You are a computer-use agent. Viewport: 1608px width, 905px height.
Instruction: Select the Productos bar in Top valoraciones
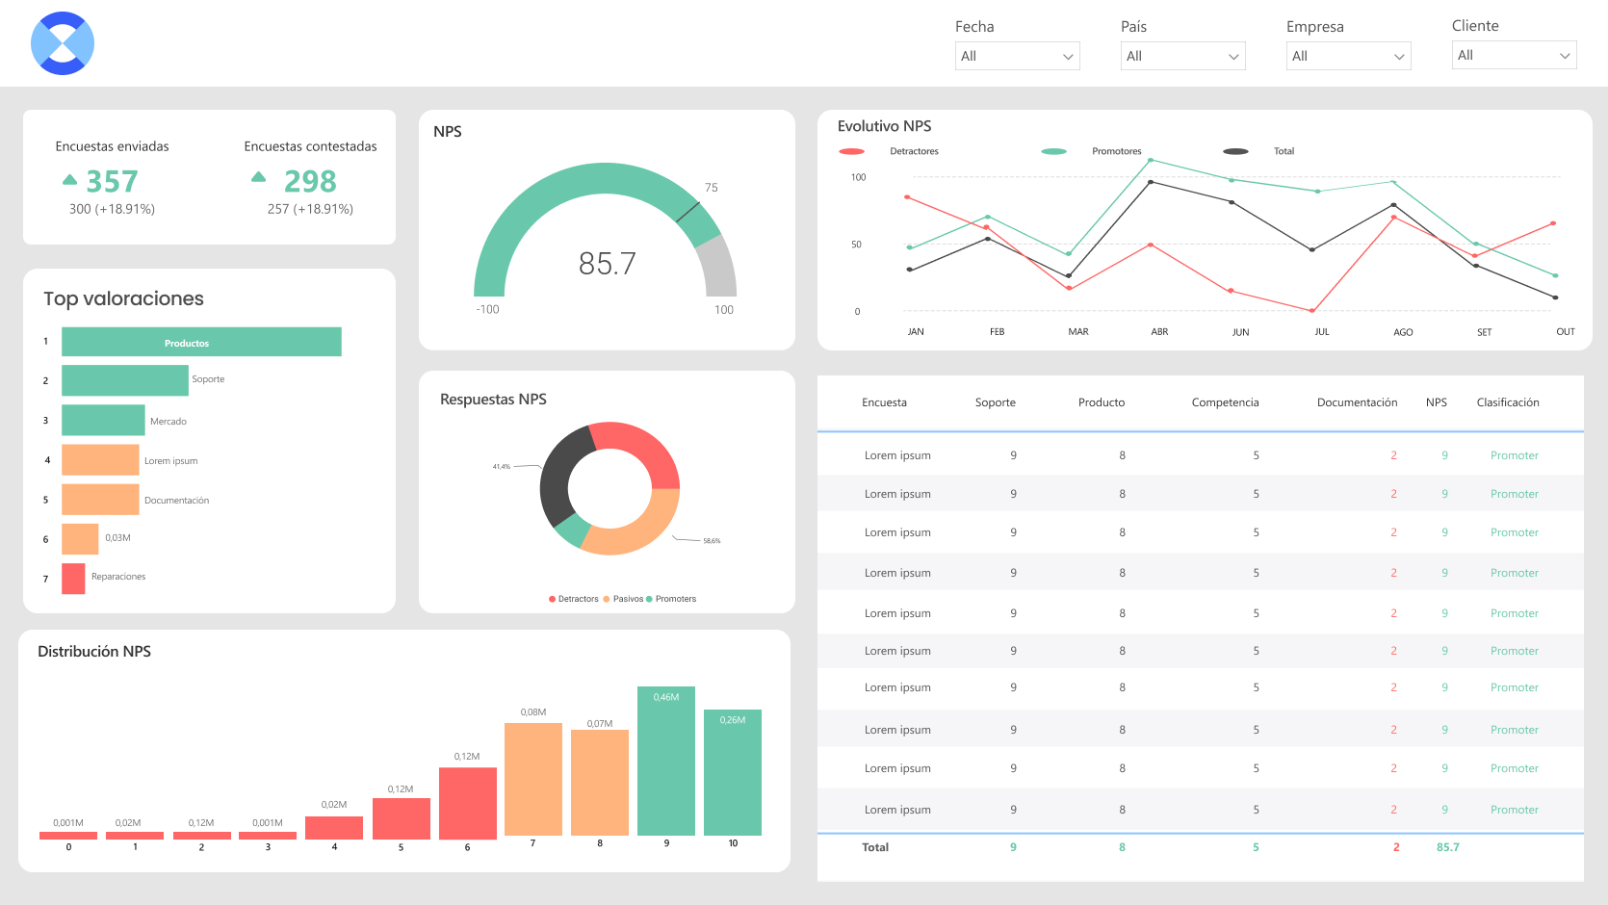[201, 342]
